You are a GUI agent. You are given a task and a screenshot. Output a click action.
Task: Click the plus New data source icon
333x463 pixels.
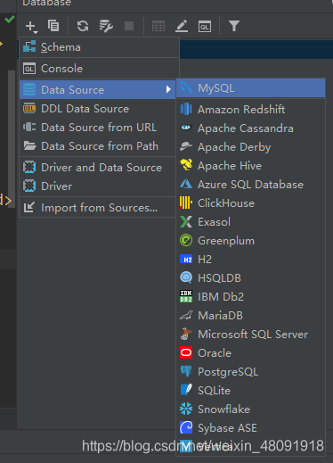[31, 27]
